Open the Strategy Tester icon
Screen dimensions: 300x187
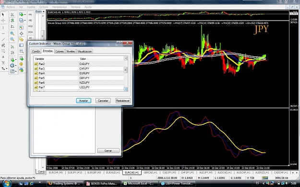(22, 51)
